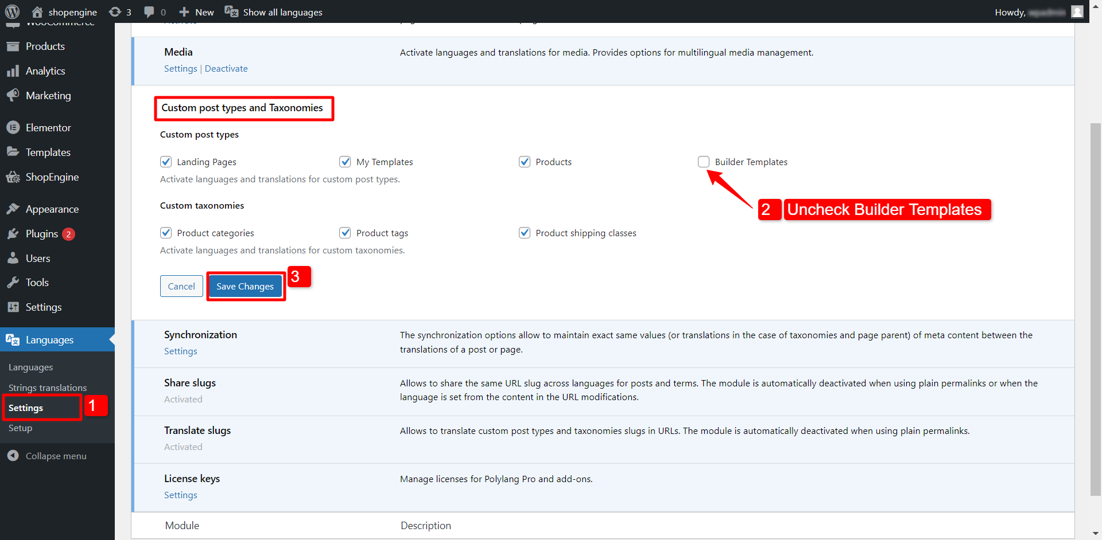The height and width of the screenshot is (540, 1102).
Task: Open the Languages submenu item
Action: (x=31, y=367)
